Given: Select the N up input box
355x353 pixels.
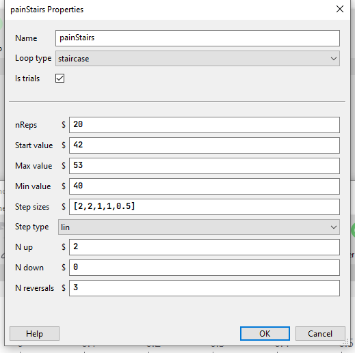Looking at the screenshot, I should (205, 247).
